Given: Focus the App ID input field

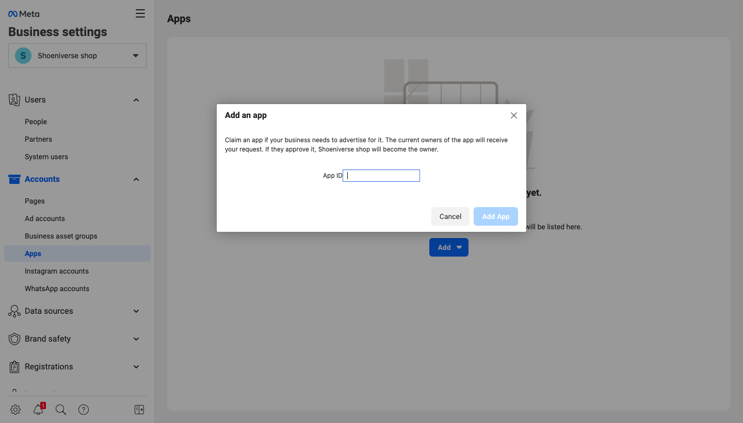Looking at the screenshot, I should point(381,176).
